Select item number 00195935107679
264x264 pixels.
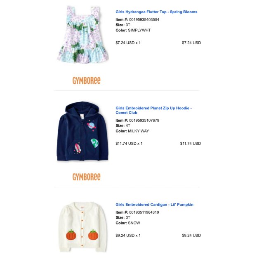(144, 120)
